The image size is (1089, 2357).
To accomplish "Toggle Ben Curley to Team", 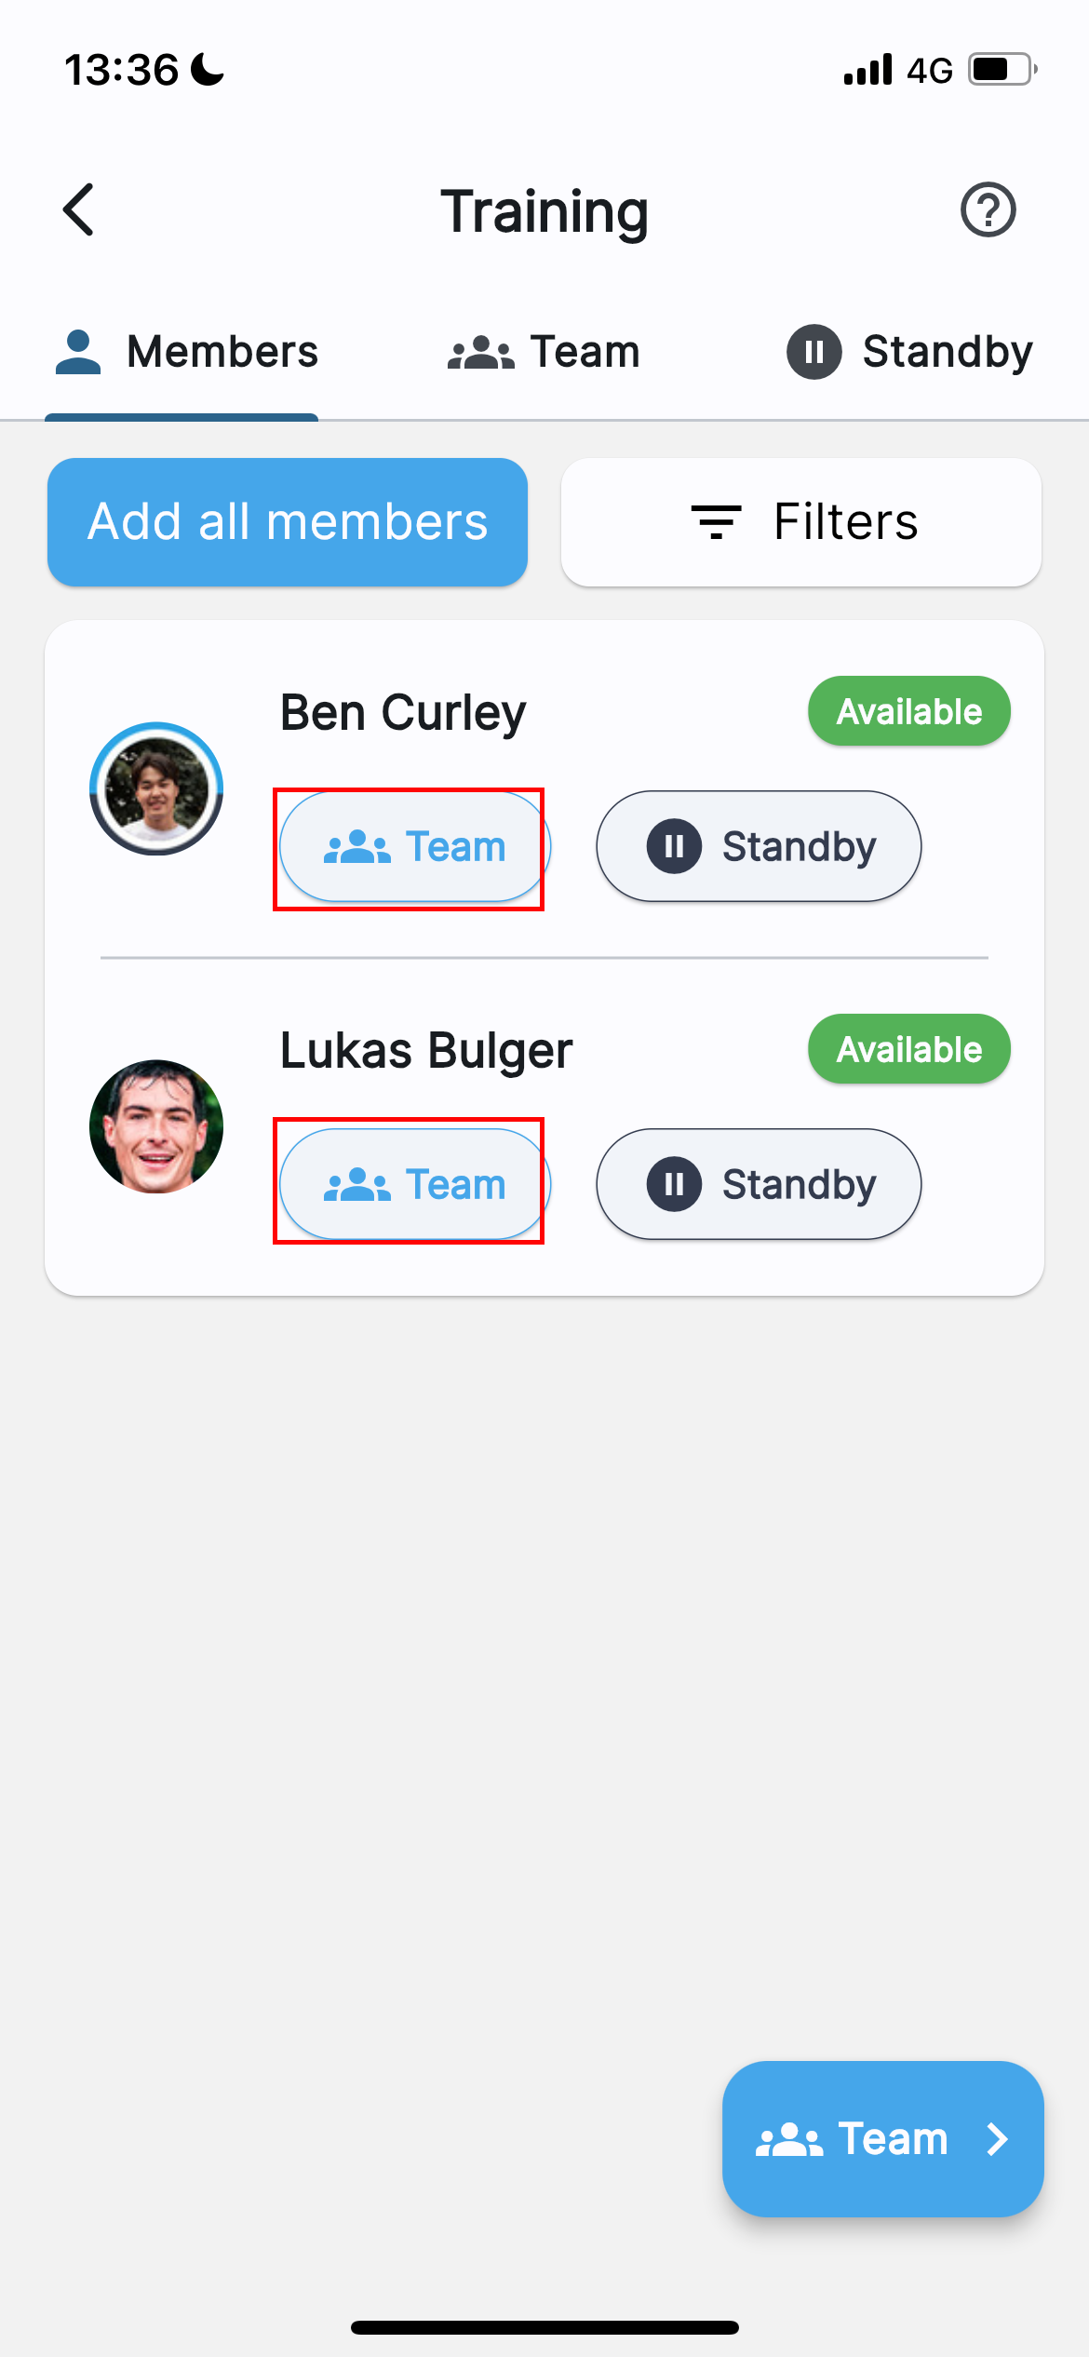I will [x=415, y=846].
